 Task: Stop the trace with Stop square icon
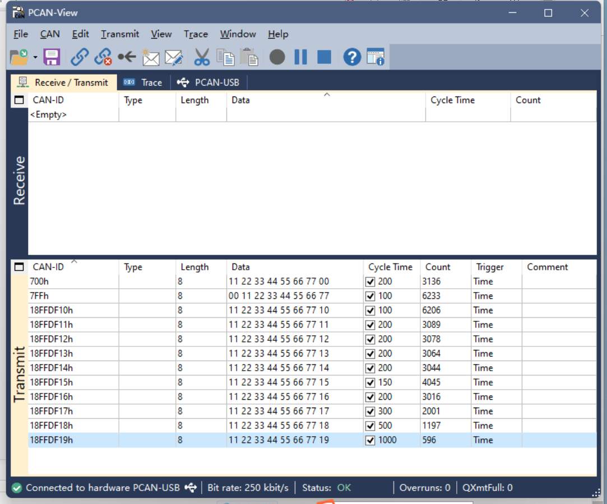325,57
